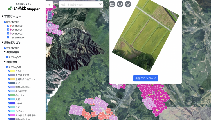Screen dimensions: 211x120
Task: Reset map north with N button
Action: point(50,25)
